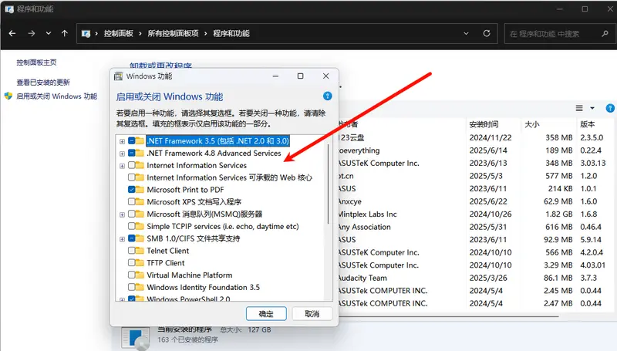Open 查看已安装的更新 link

(x=43, y=83)
